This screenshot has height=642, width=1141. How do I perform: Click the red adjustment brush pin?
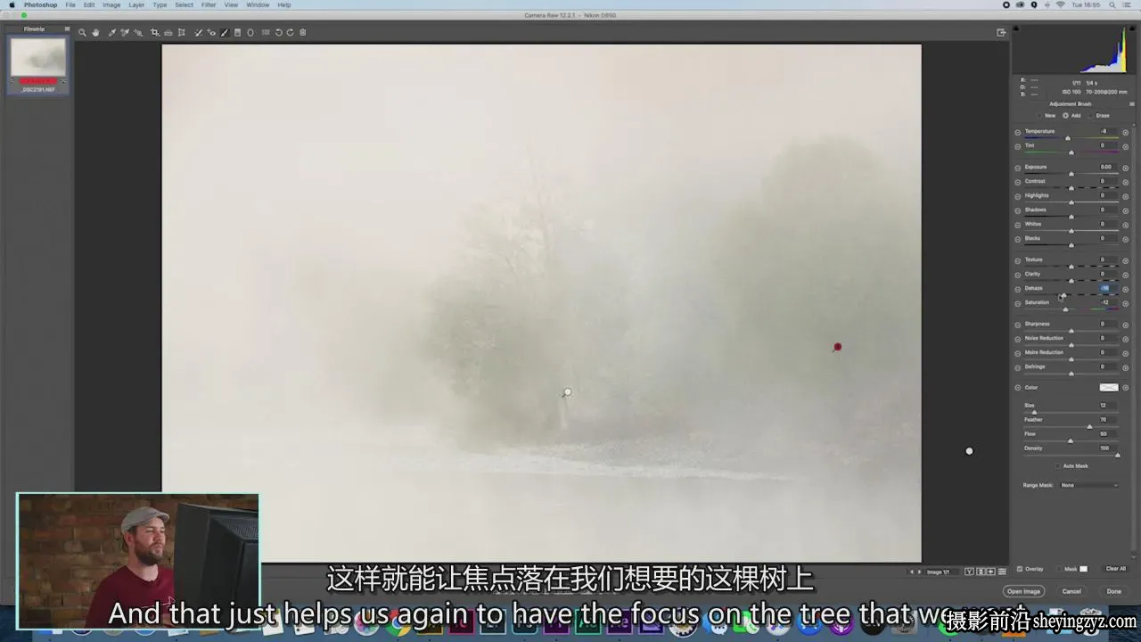837,347
